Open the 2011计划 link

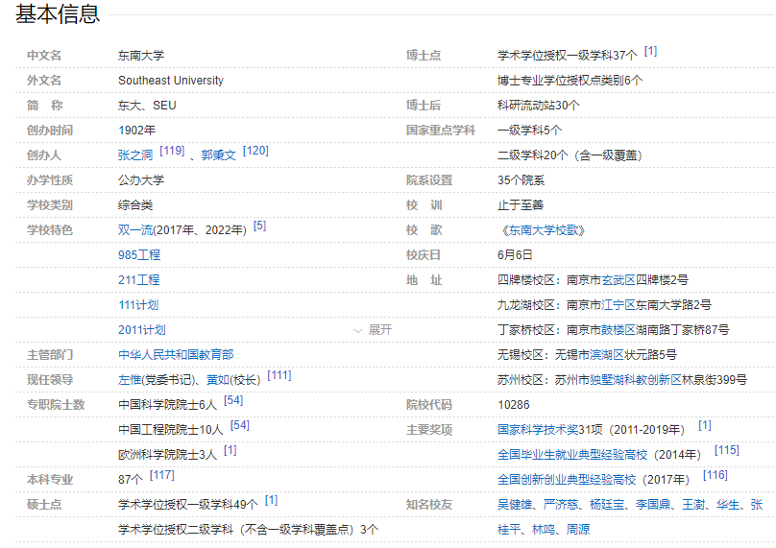[x=141, y=330]
